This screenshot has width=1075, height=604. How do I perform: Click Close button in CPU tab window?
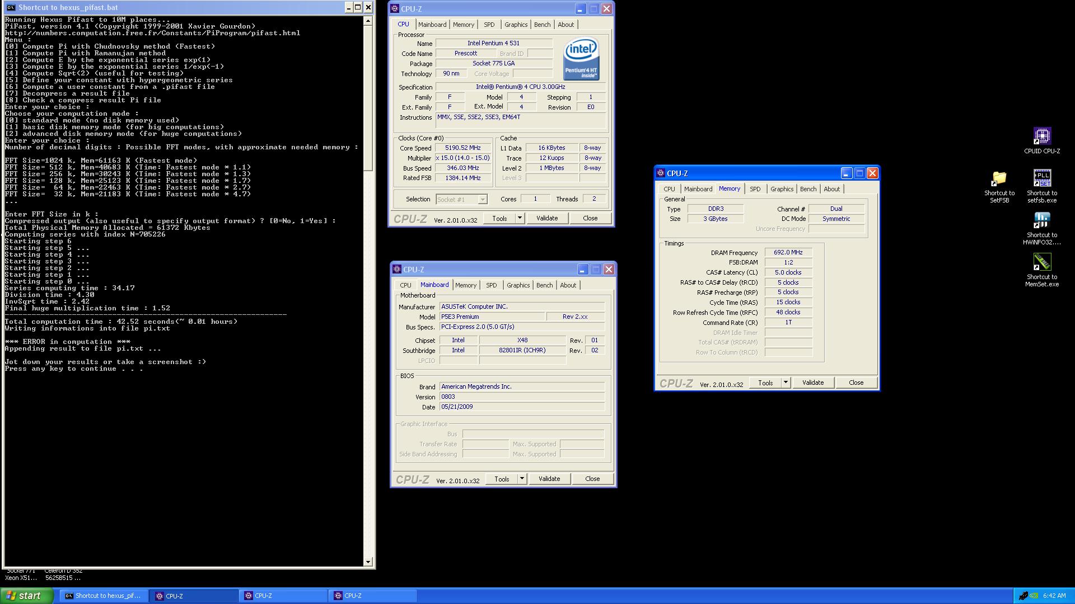[590, 218]
